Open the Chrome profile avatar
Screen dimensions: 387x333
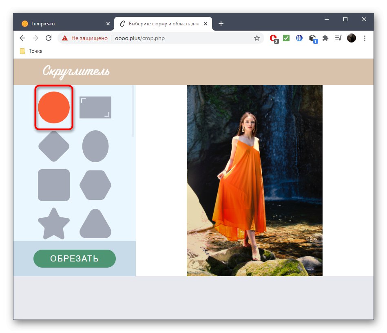352,38
